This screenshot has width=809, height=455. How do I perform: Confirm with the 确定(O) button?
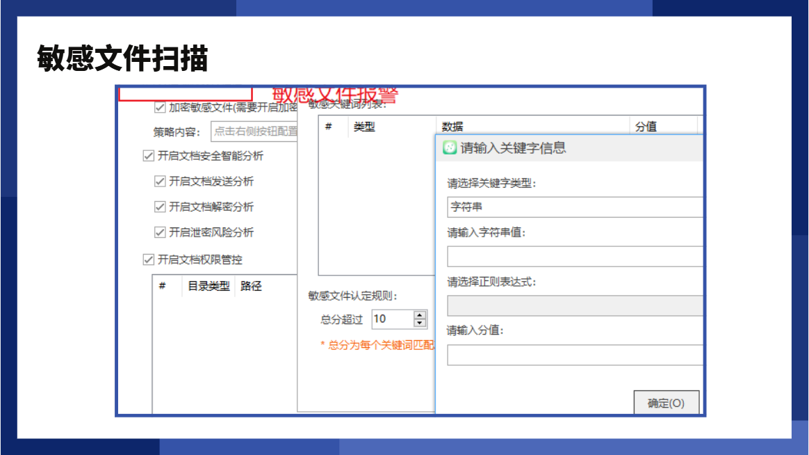click(666, 403)
